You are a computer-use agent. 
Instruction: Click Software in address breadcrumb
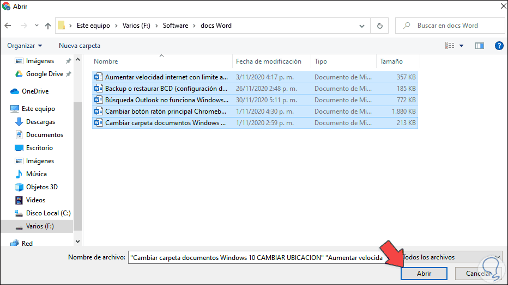click(176, 26)
